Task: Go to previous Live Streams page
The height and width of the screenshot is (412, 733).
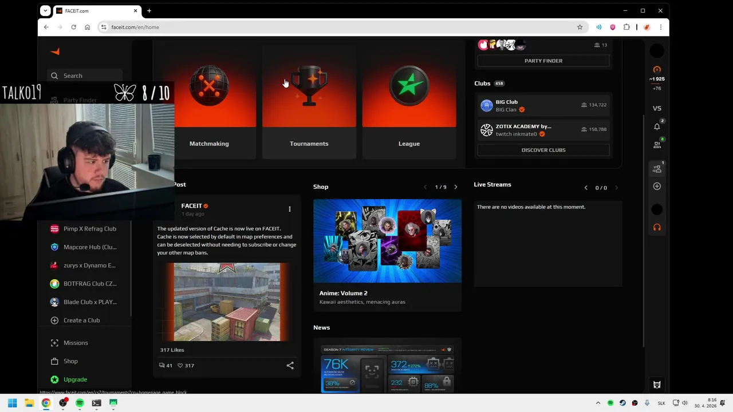Action: (586, 188)
